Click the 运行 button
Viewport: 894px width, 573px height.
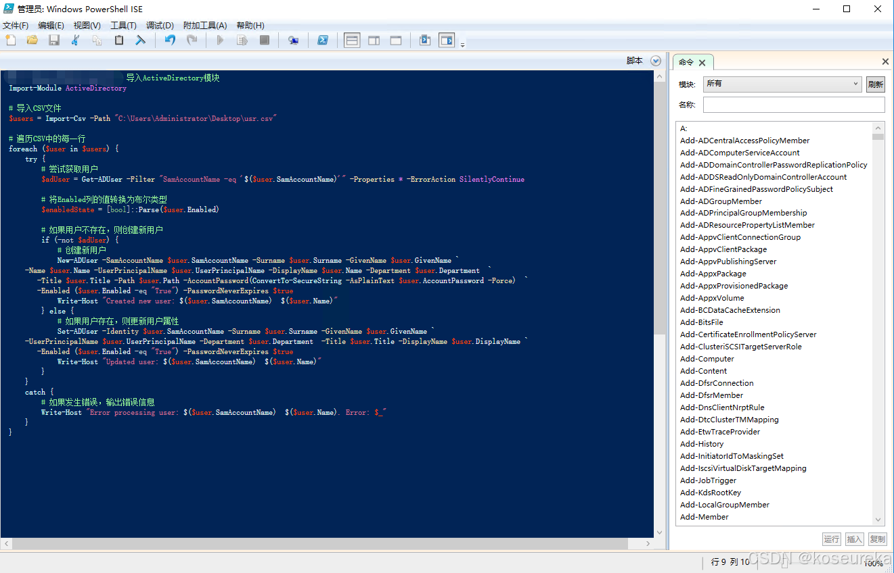(832, 539)
